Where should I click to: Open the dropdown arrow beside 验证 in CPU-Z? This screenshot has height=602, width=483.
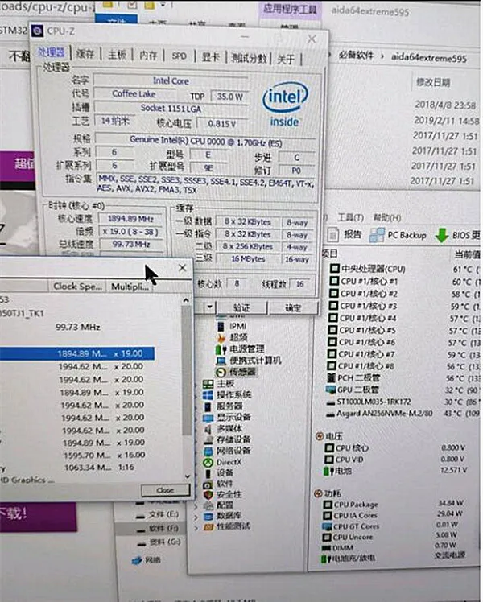[209, 307]
